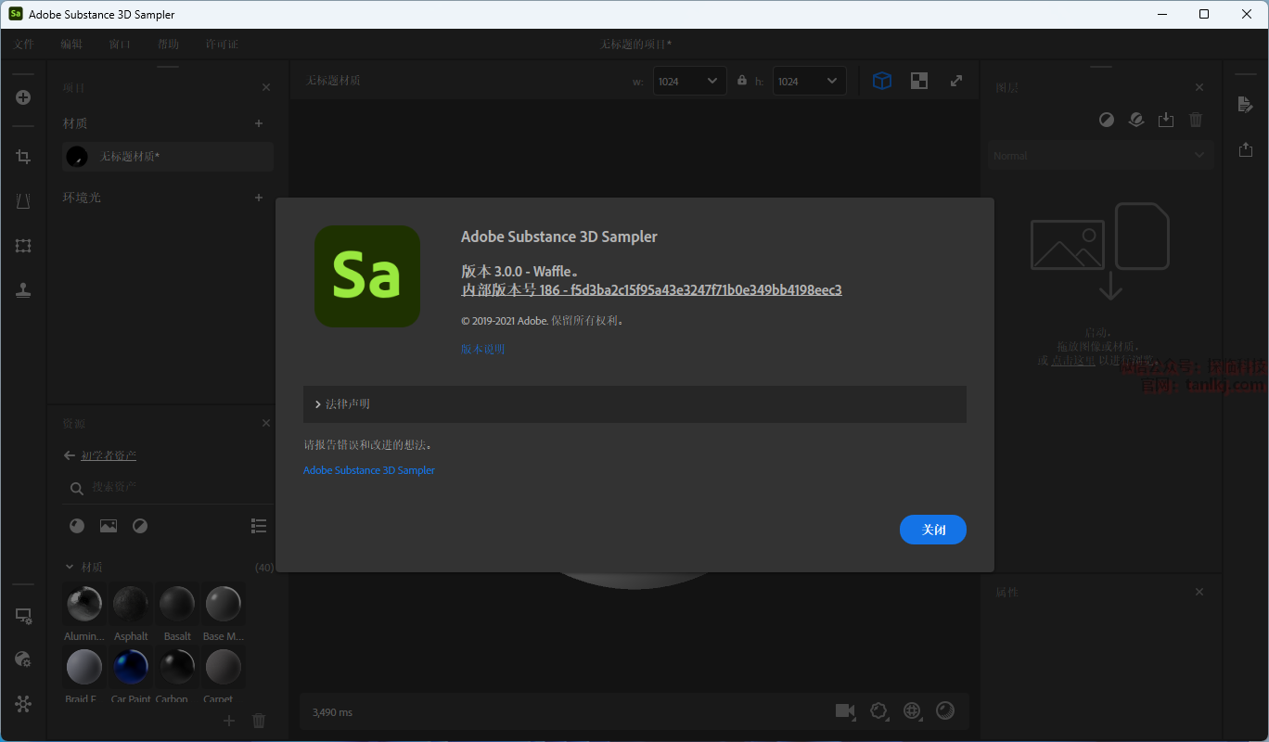Screen dimensions: 1269x742
Task: Open the 版本说明 release notes link
Action: click(482, 350)
